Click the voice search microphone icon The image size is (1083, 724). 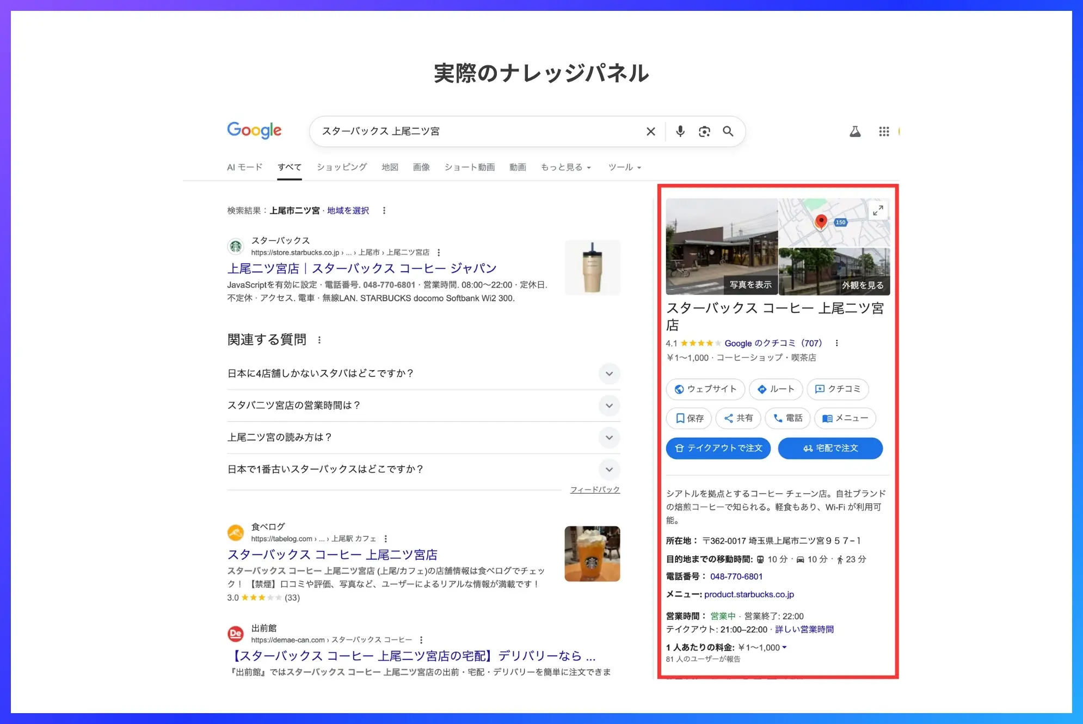coord(680,131)
